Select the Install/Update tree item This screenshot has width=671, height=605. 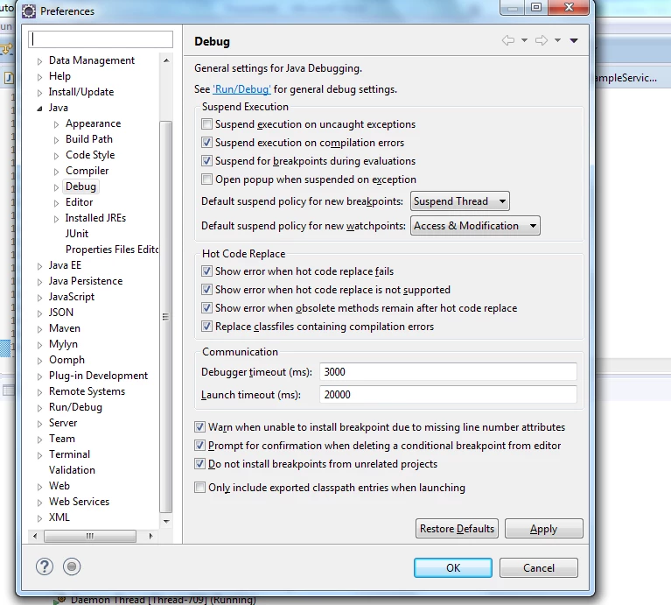[81, 92]
